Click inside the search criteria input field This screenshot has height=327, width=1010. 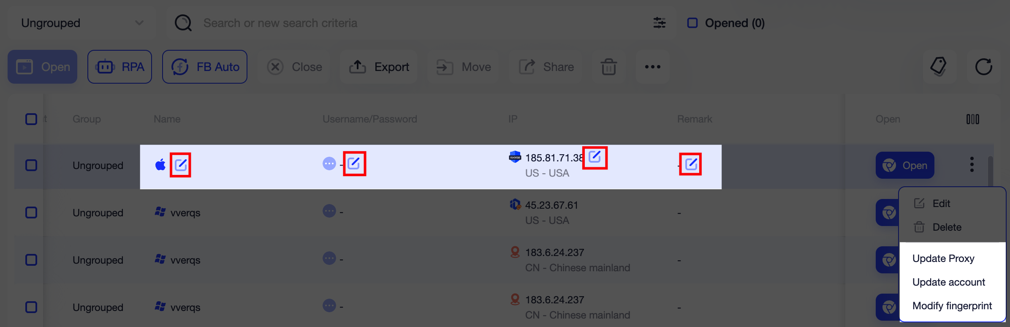(380, 23)
